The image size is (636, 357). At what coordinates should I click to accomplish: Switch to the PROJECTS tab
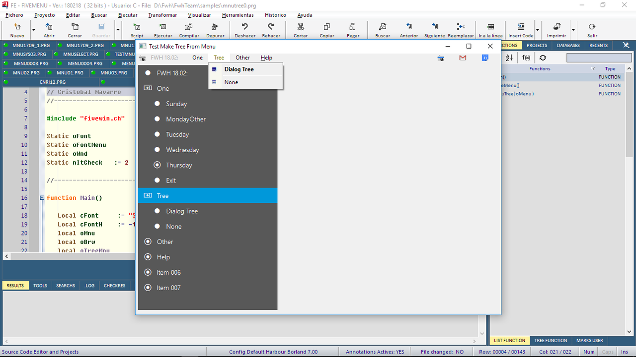(x=537, y=45)
